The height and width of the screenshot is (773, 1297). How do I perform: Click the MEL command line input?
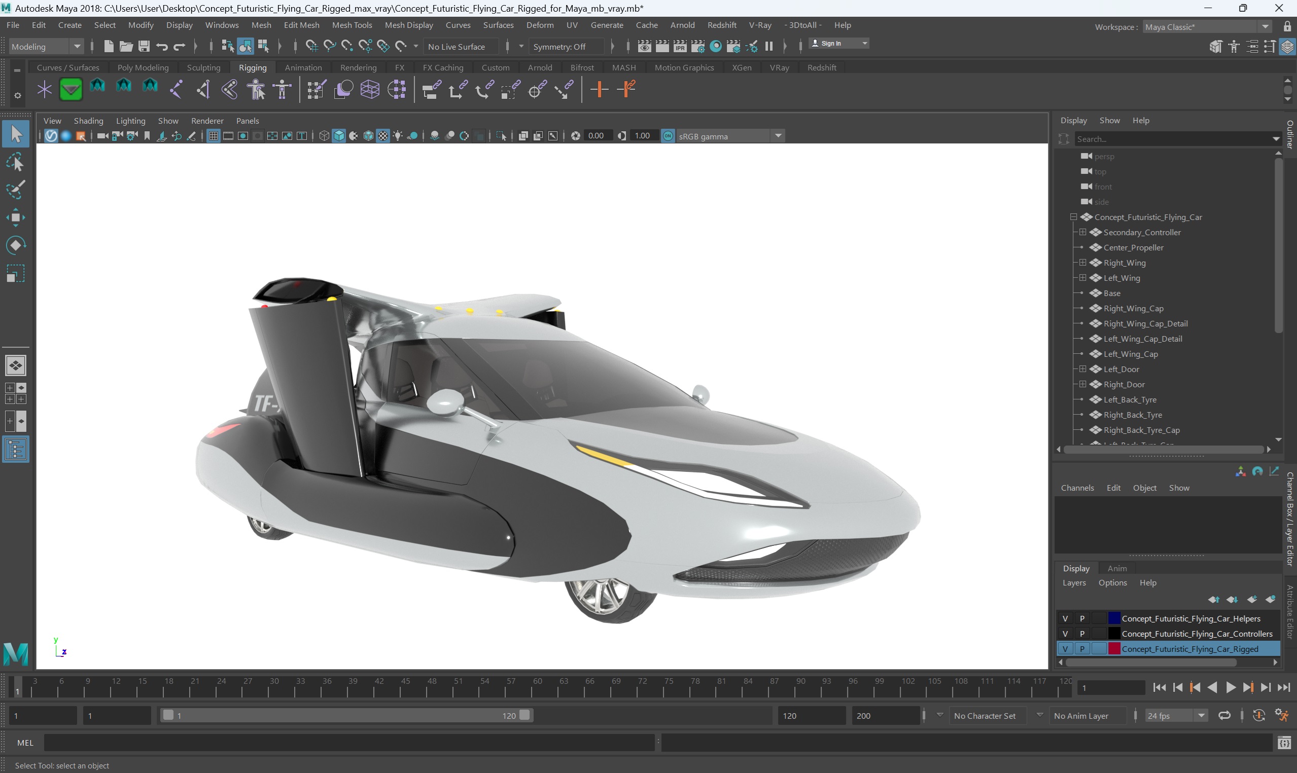pos(348,743)
